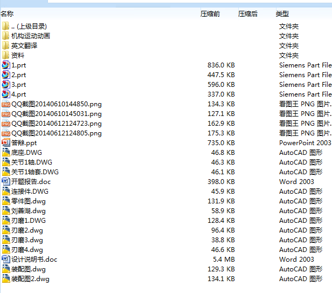The image size is (332, 293).
Task: Open the 英文翻译 folder icon
Action: 6,45
